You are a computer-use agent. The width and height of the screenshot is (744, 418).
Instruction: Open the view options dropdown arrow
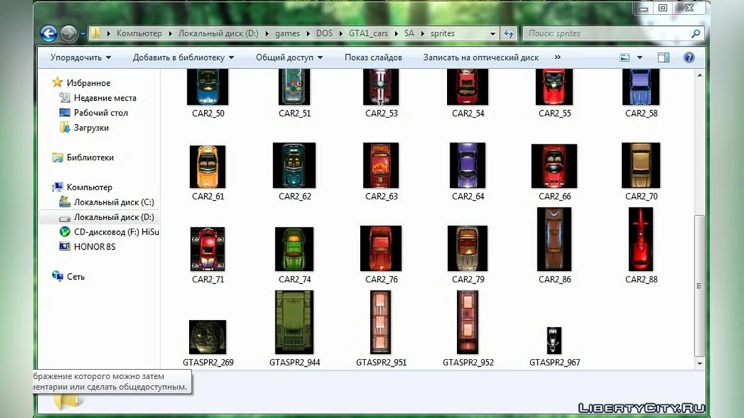pyautogui.click(x=640, y=58)
